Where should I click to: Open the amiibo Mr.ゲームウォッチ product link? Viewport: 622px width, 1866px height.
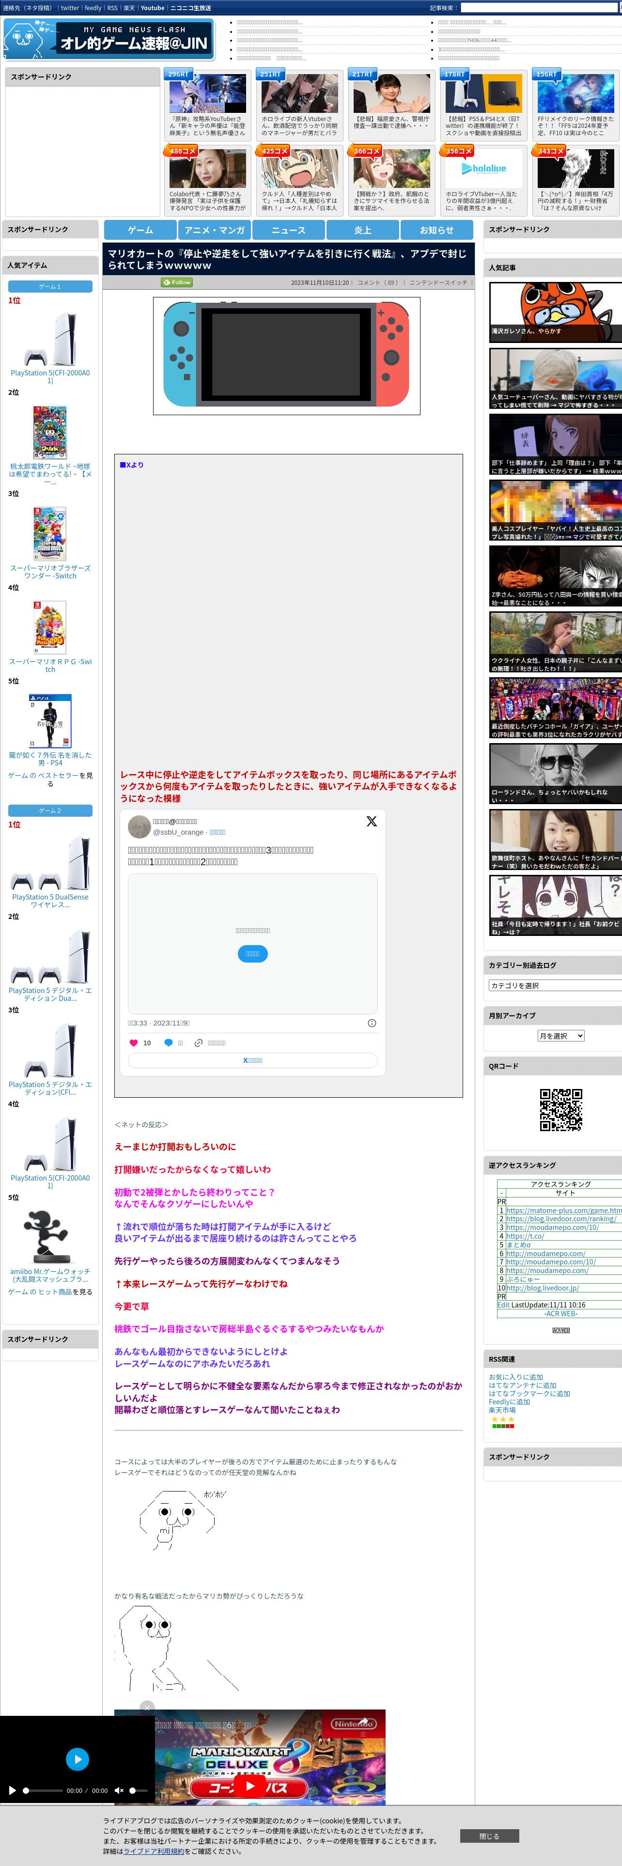50,1275
